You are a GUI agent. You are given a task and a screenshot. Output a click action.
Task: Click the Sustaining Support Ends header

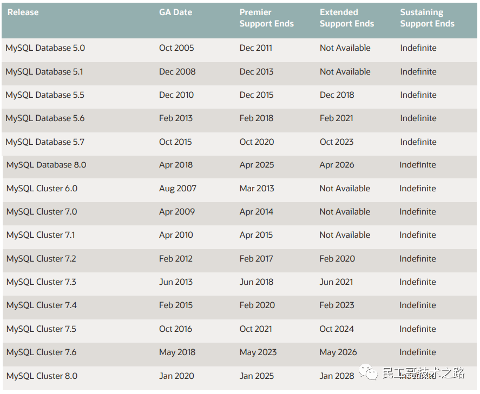[427, 18]
